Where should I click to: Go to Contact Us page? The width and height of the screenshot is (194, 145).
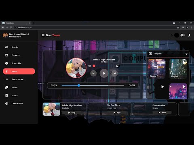tap(19, 104)
